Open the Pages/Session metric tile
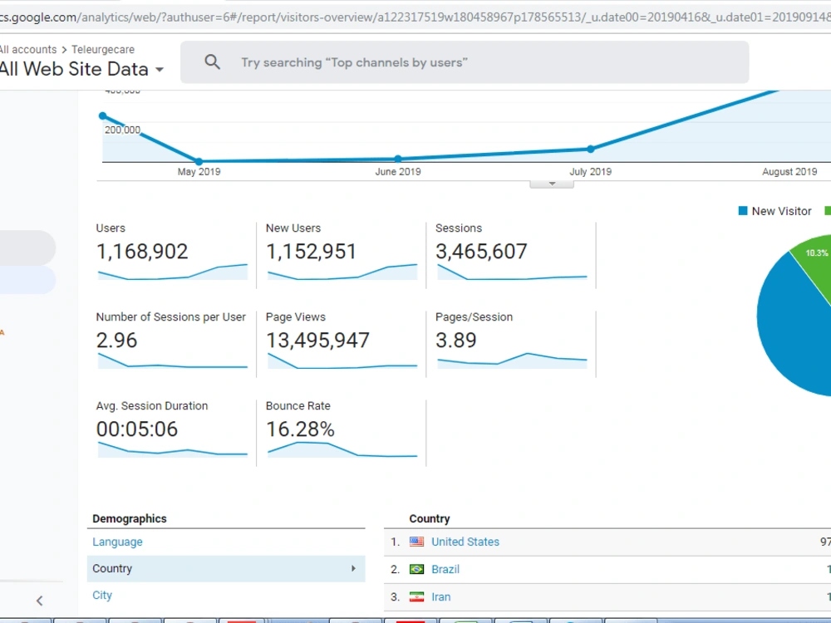This screenshot has height=623, width=831. 511,343
